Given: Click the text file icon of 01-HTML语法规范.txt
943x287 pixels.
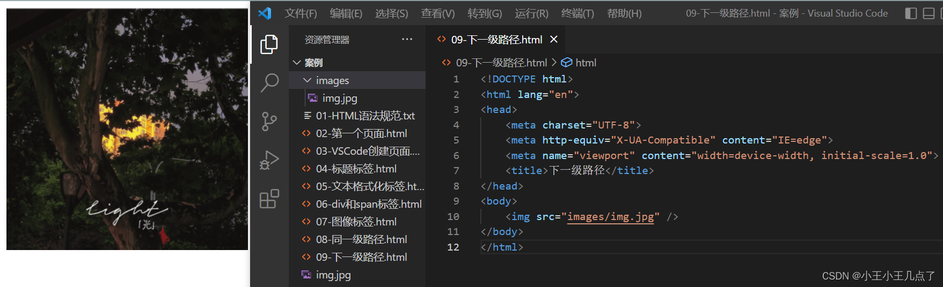Looking at the screenshot, I should click(308, 116).
